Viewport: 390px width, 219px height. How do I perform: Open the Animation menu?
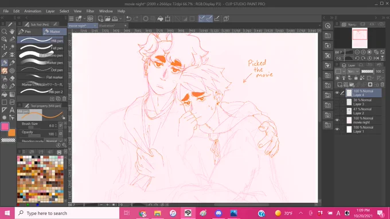click(x=33, y=11)
